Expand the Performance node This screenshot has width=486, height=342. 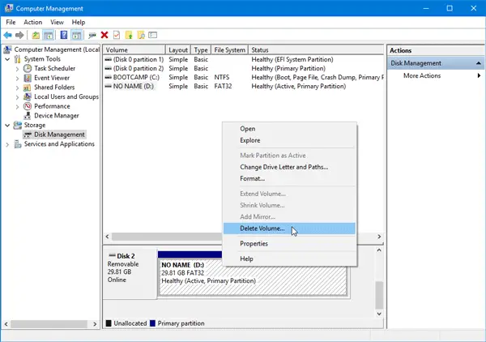click(x=17, y=107)
